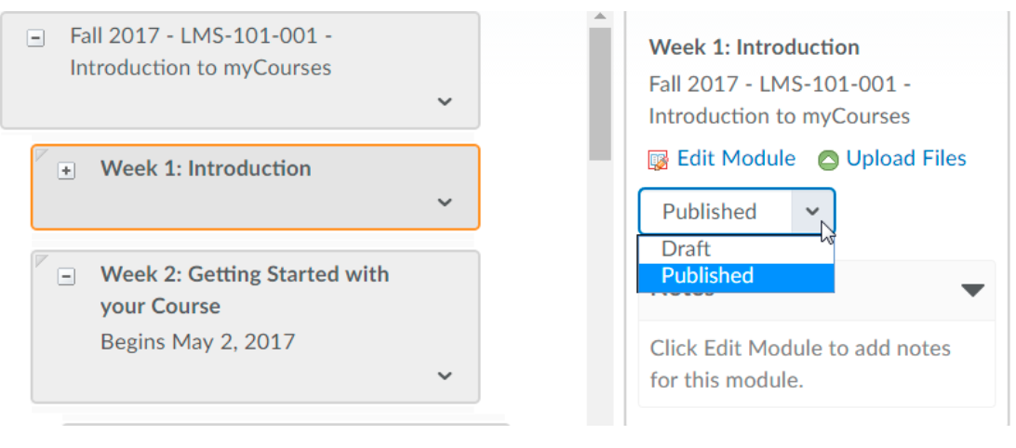Select the Fall 2017 - LMS-101-001 course title
The image size is (1016, 448).
(200, 52)
